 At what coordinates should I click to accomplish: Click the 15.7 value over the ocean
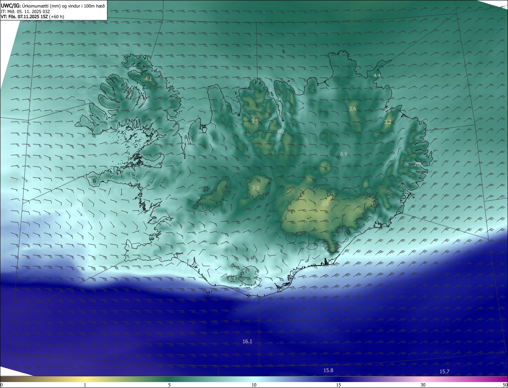pyautogui.click(x=444, y=371)
